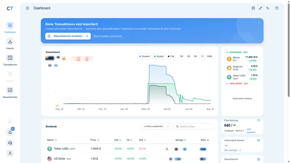This screenshot has width=290, height=163.
Task: Click Alle anzeigen link
Action: pyautogui.click(x=232, y=150)
